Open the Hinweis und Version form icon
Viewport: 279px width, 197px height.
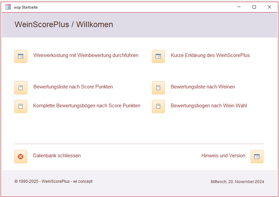pos(257,157)
